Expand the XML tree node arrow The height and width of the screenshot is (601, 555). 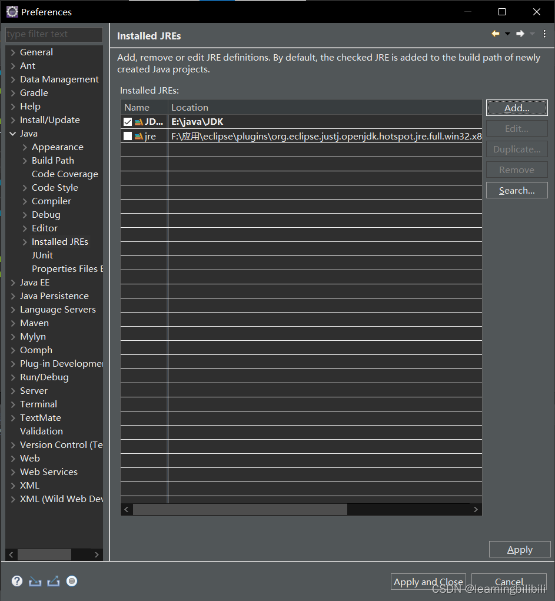pyautogui.click(x=13, y=486)
